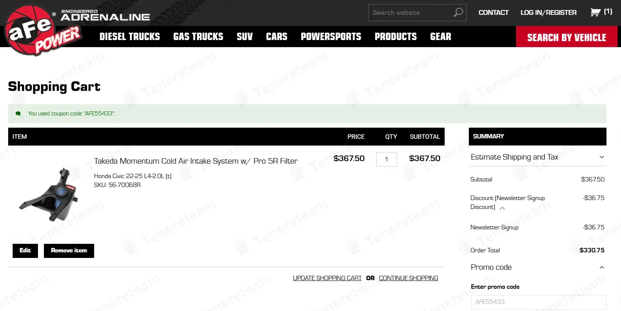This screenshot has width=621, height=311.
Task: Click Update Shopping Cart link
Action: (x=327, y=278)
